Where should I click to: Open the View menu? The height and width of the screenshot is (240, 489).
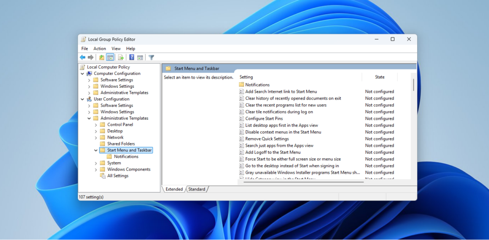[116, 48]
